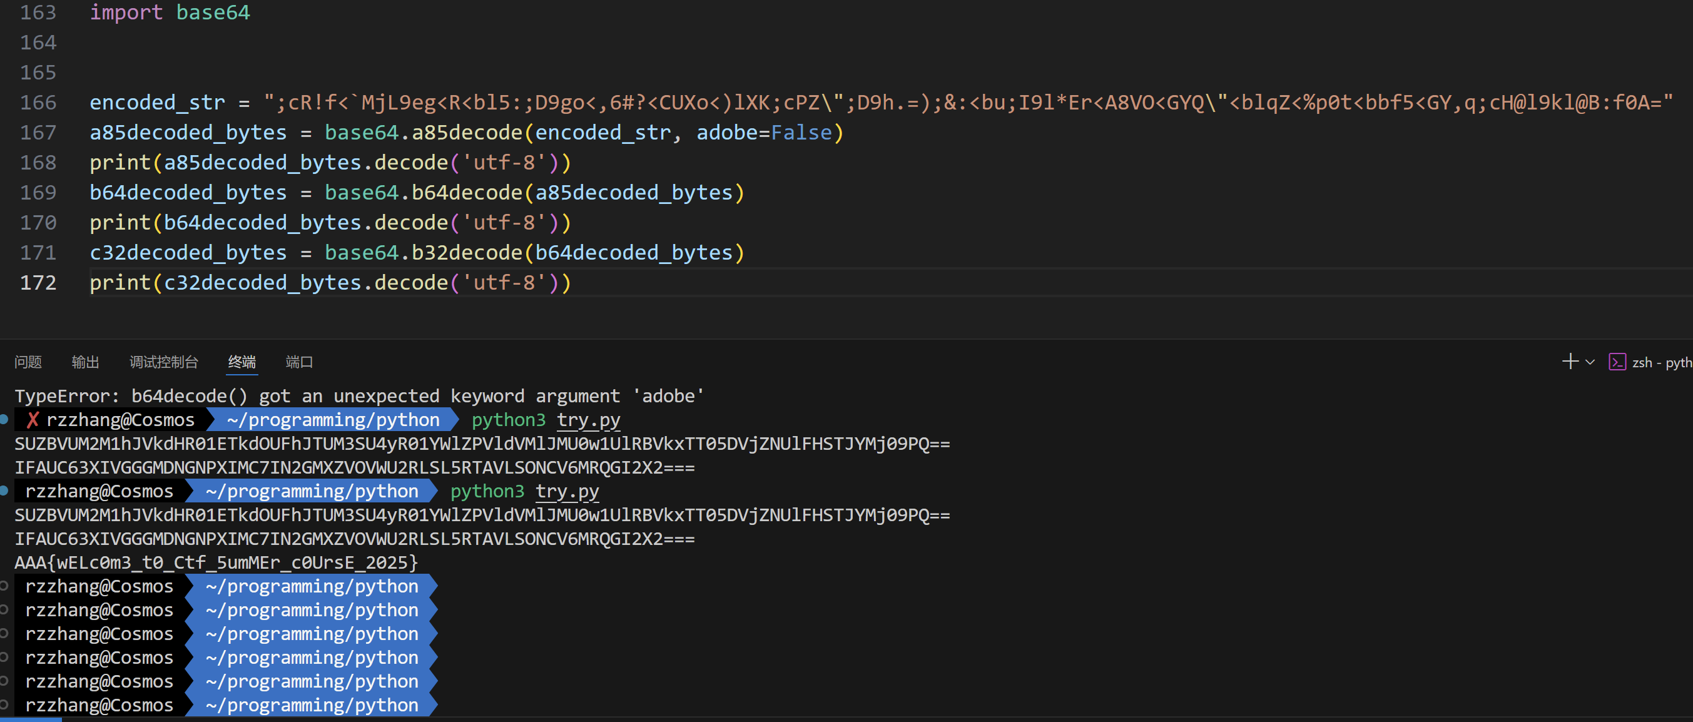Click line number 166 in the gutter

[38, 103]
